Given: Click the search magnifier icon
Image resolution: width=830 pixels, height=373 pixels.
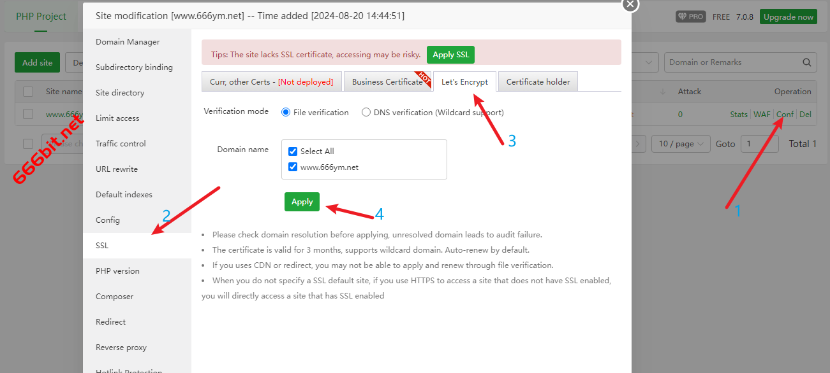Looking at the screenshot, I should (x=807, y=62).
